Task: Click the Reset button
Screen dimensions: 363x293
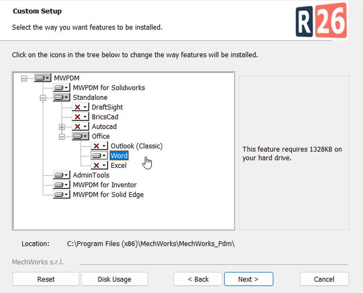Action: pyautogui.click(x=46, y=279)
